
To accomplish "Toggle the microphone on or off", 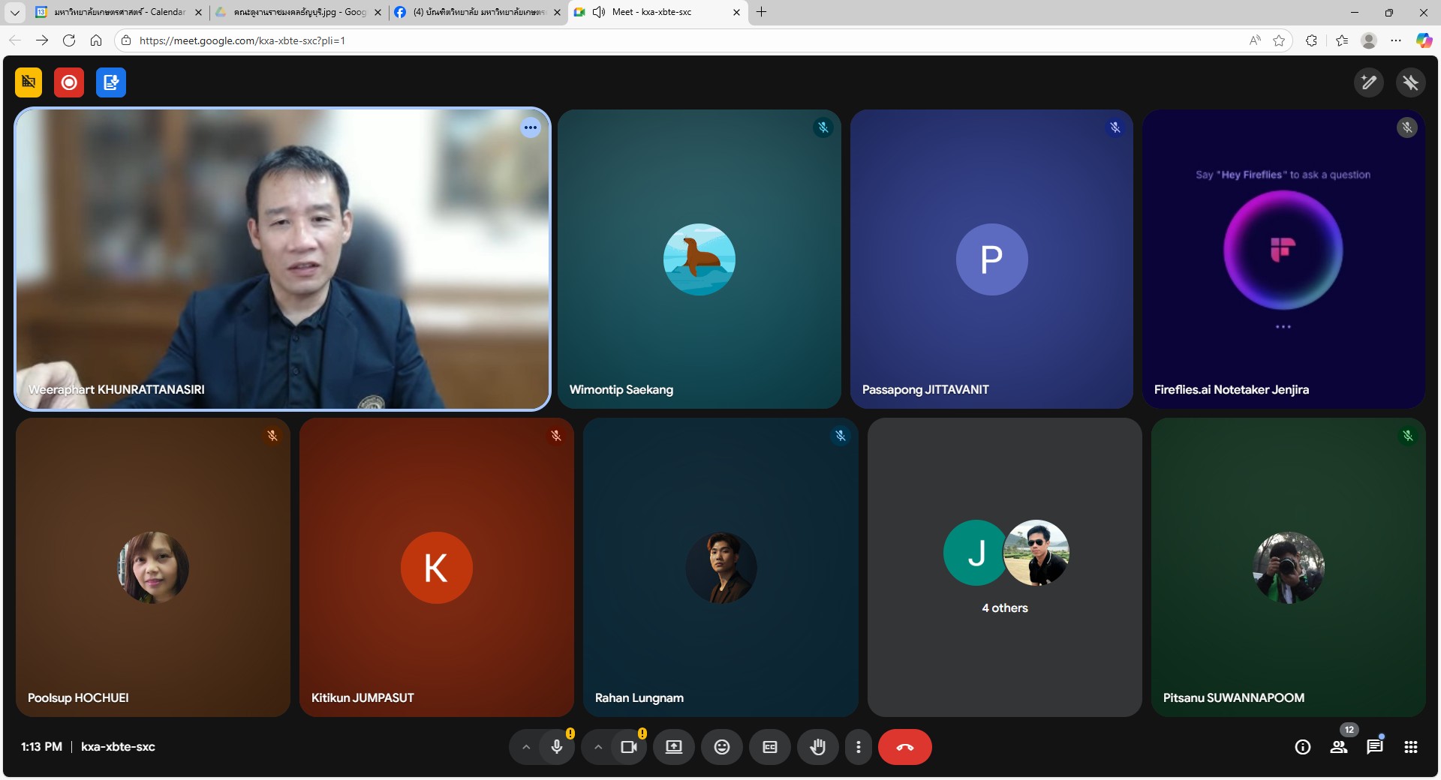I will click(x=557, y=747).
